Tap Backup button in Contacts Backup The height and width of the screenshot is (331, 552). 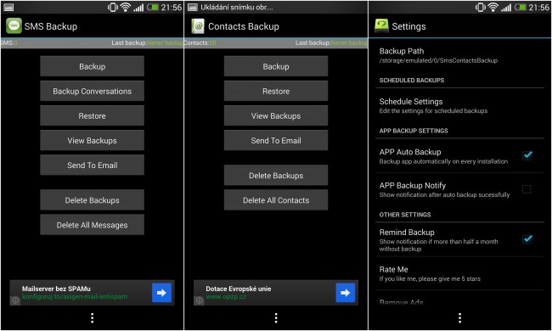pos(276,66)
